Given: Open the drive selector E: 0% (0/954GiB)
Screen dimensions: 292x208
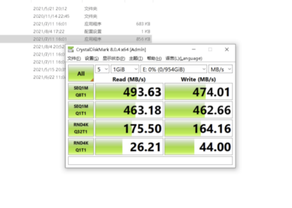Looking at the screenshot, I should 174,69.
